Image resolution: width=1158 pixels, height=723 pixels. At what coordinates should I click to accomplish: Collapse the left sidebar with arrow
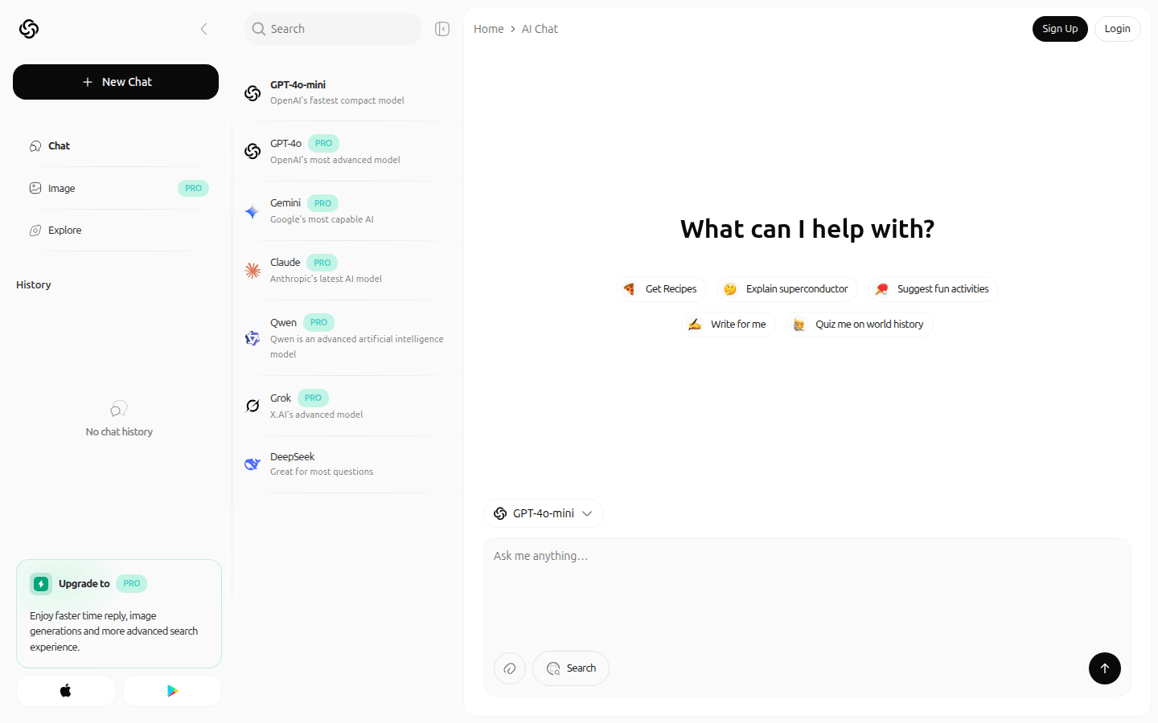(204, 29)
